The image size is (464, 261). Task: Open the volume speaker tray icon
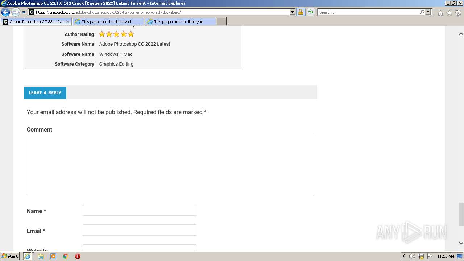click(x=412, y=256)
